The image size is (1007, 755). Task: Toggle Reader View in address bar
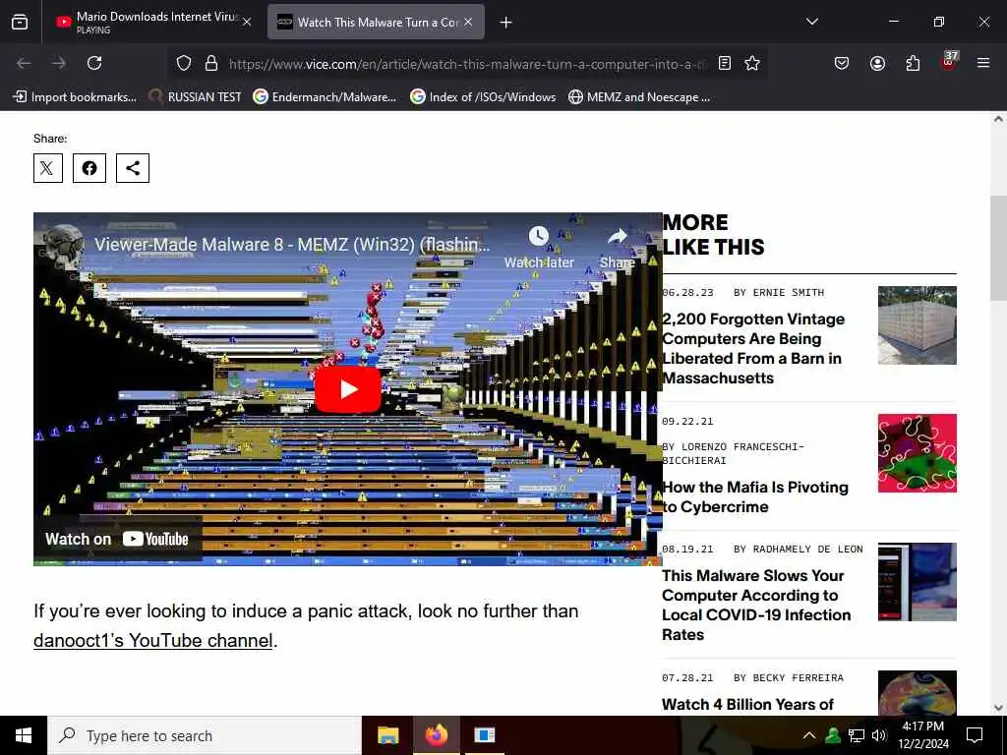pos(725,63)
